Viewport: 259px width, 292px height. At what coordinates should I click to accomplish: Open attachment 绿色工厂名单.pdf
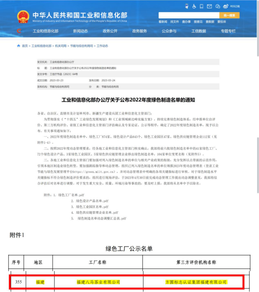(x=71, y=195)
